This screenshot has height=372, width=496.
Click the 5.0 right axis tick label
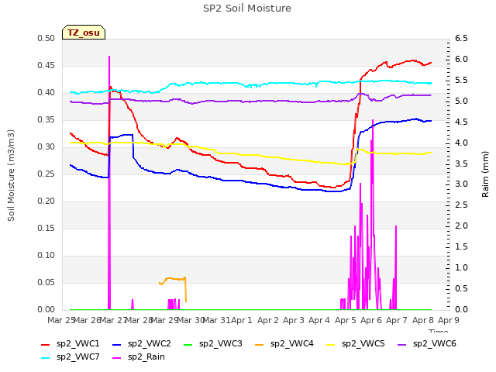pos(461,102)
